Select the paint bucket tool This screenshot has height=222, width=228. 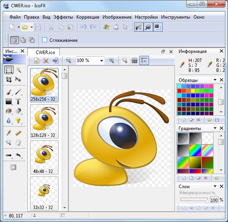click(9, 111)
